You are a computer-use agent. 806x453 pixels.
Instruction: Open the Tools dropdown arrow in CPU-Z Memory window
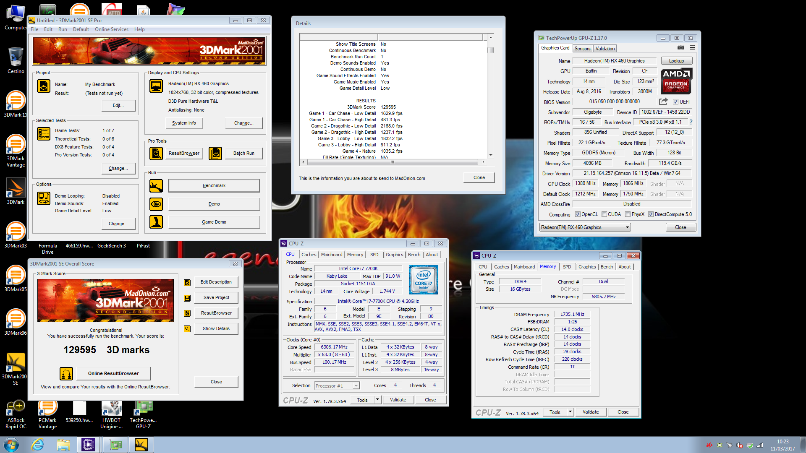coord(570,412)
